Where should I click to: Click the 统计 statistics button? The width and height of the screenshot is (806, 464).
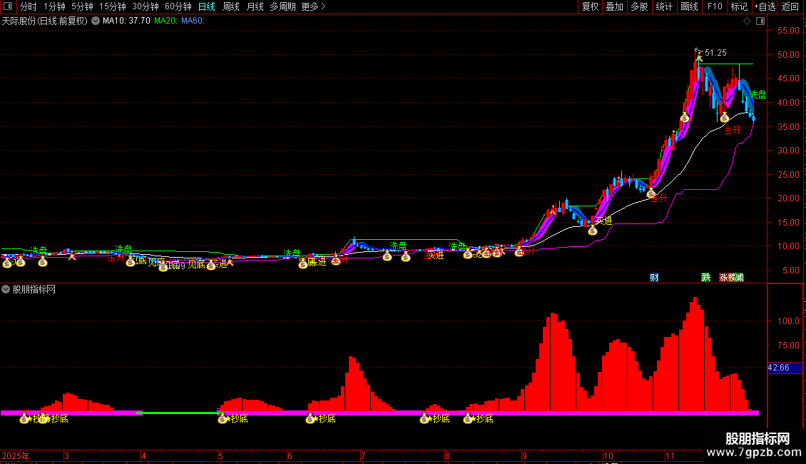tap(663, 6)
